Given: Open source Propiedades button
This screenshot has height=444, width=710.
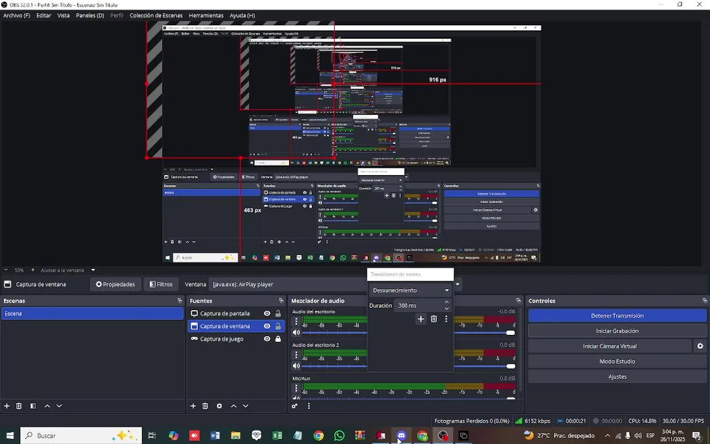Looking at the screenshot, I should coord(115,284).
